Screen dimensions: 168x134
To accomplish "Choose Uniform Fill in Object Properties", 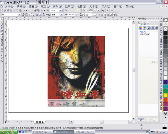I will [140, 28].
